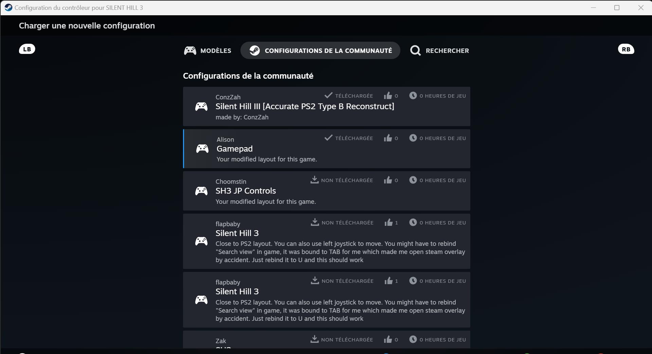
Task: Click the Steam logo in the title bar
Action: [x=8, y=7]
